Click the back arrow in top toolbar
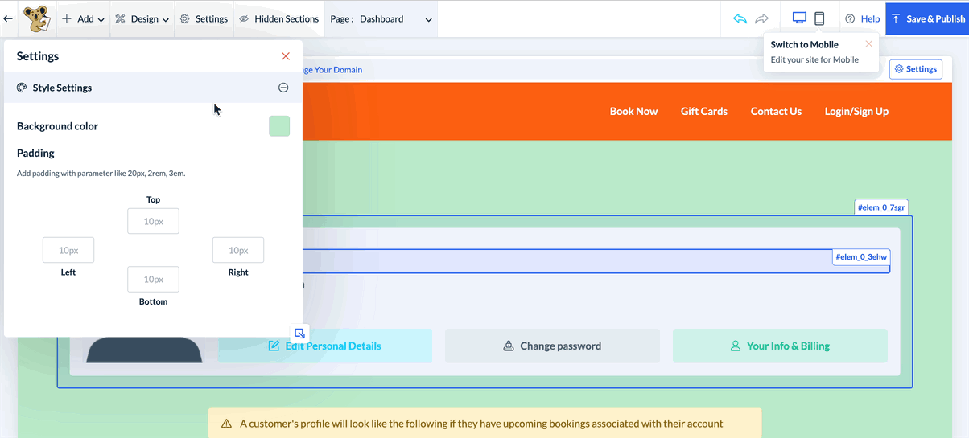The width and height of the screenshot is (969, 438). click(8, 18)
